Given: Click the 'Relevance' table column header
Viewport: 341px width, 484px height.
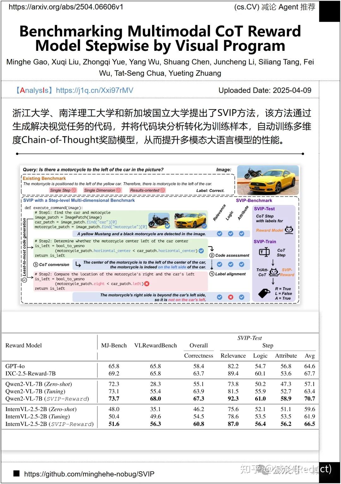Looking at the screenshot, I should 233,356.
